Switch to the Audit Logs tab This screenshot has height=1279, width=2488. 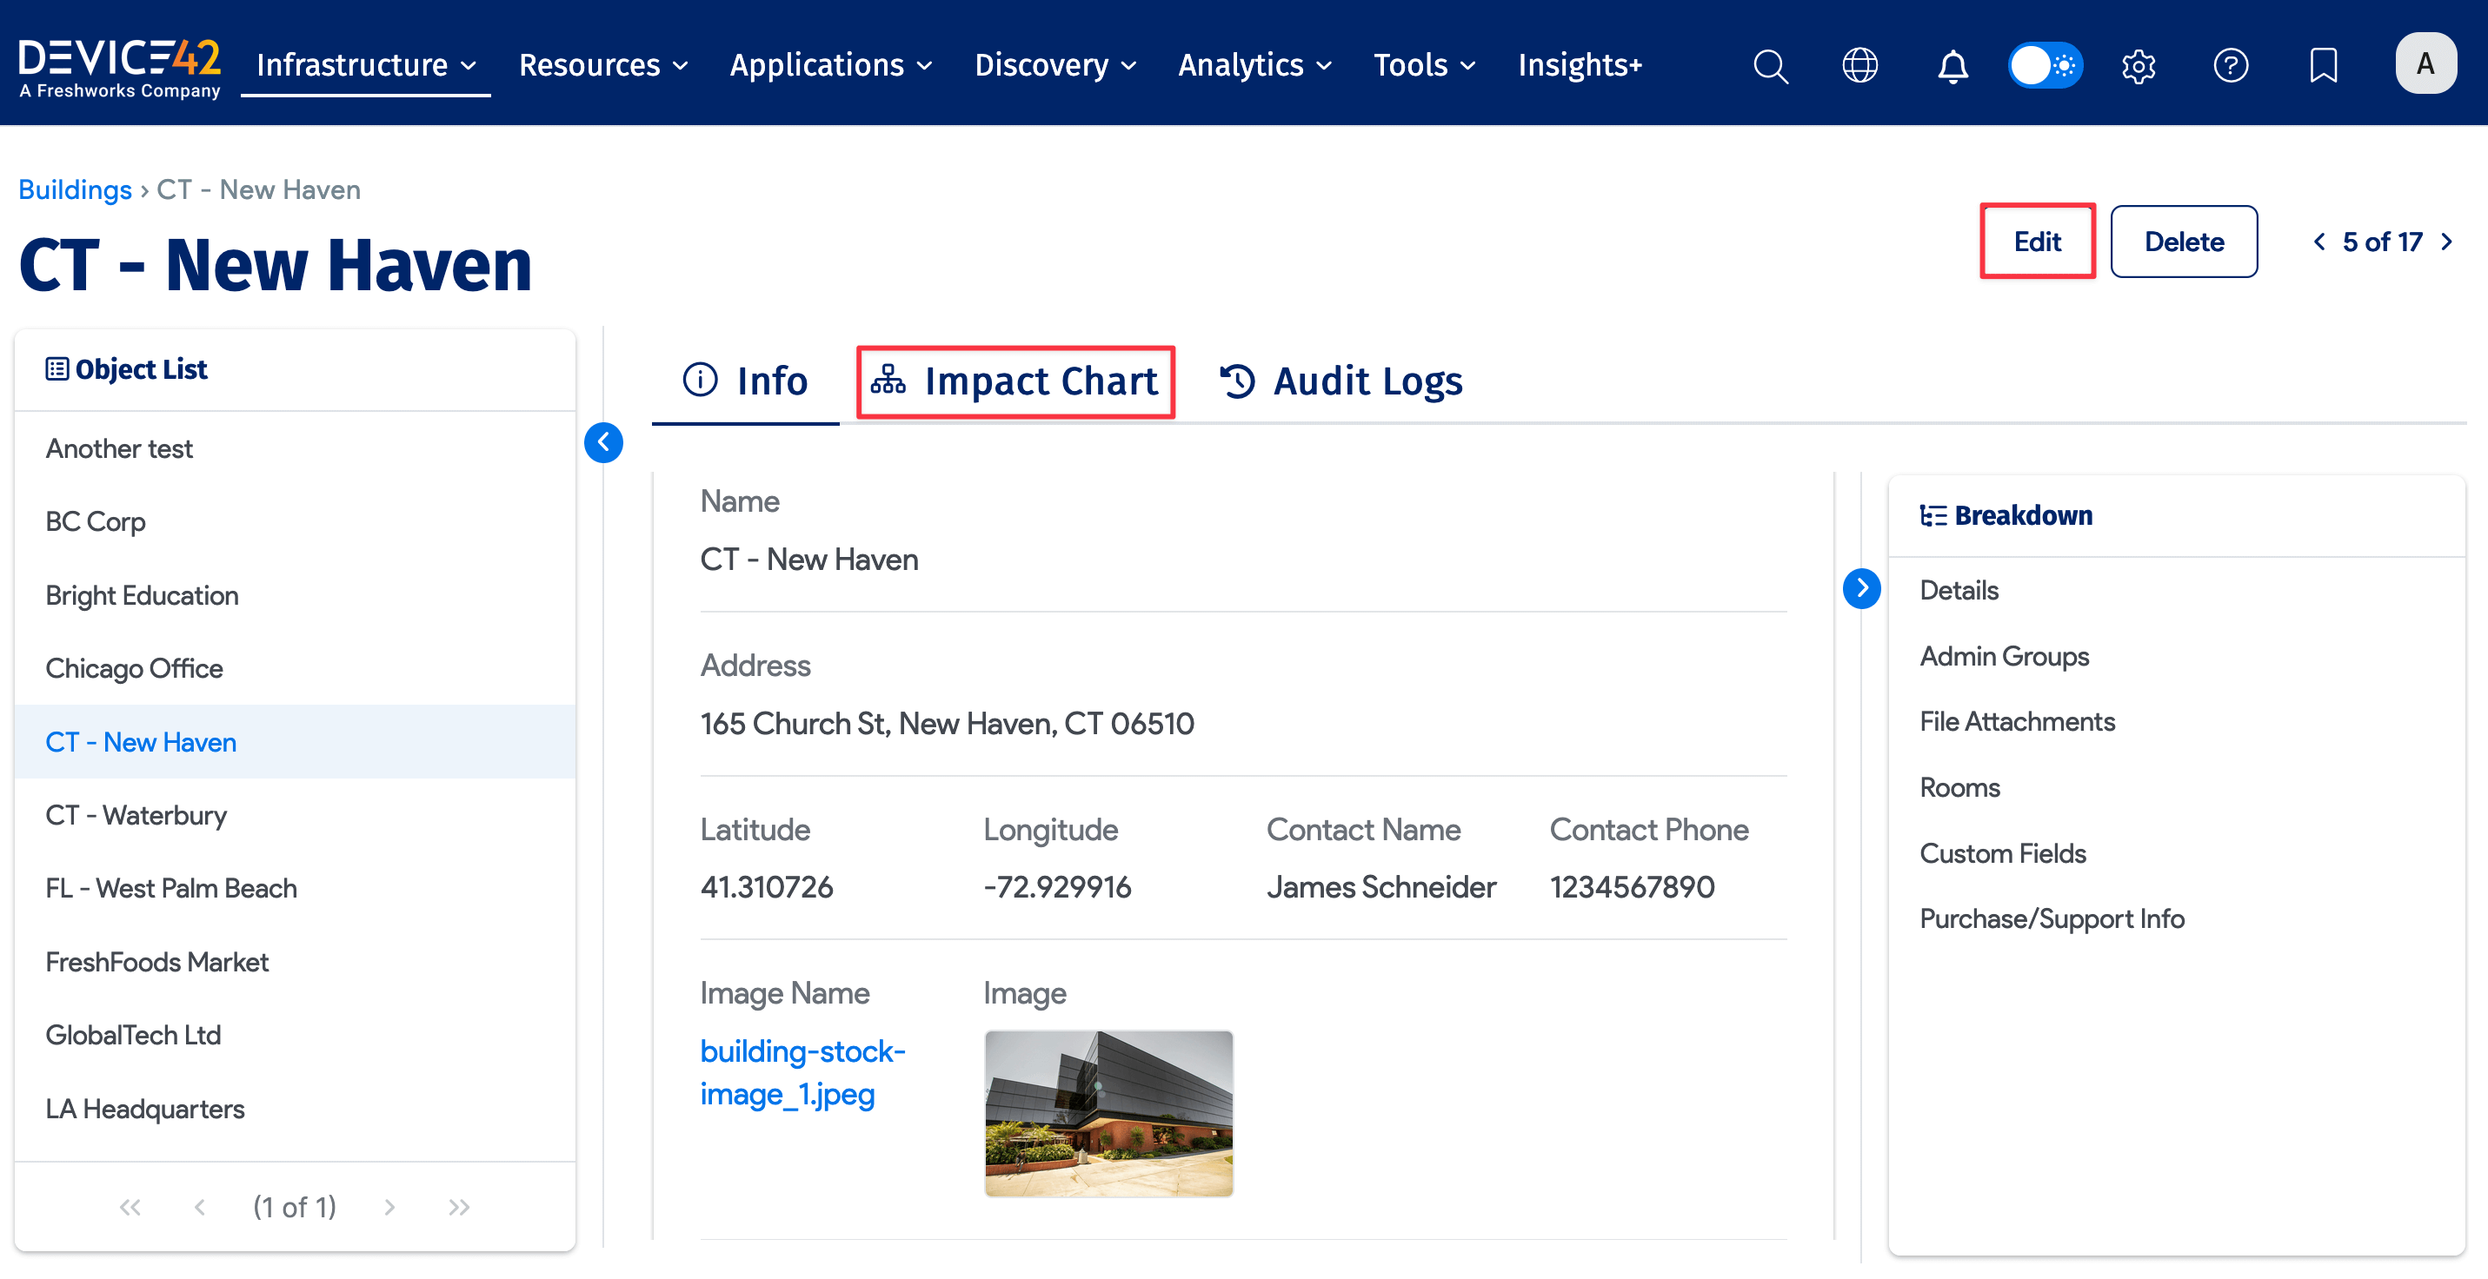[x=1340, y=381]
